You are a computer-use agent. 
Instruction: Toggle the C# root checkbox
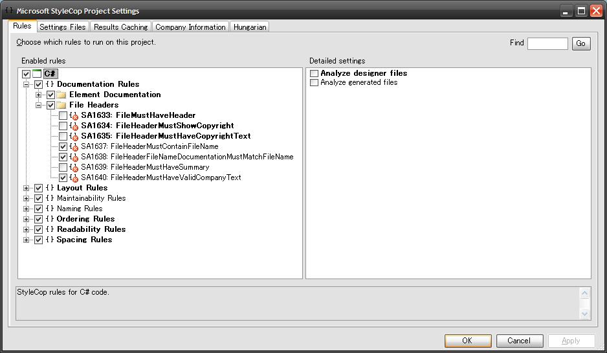tap(26, 74)
